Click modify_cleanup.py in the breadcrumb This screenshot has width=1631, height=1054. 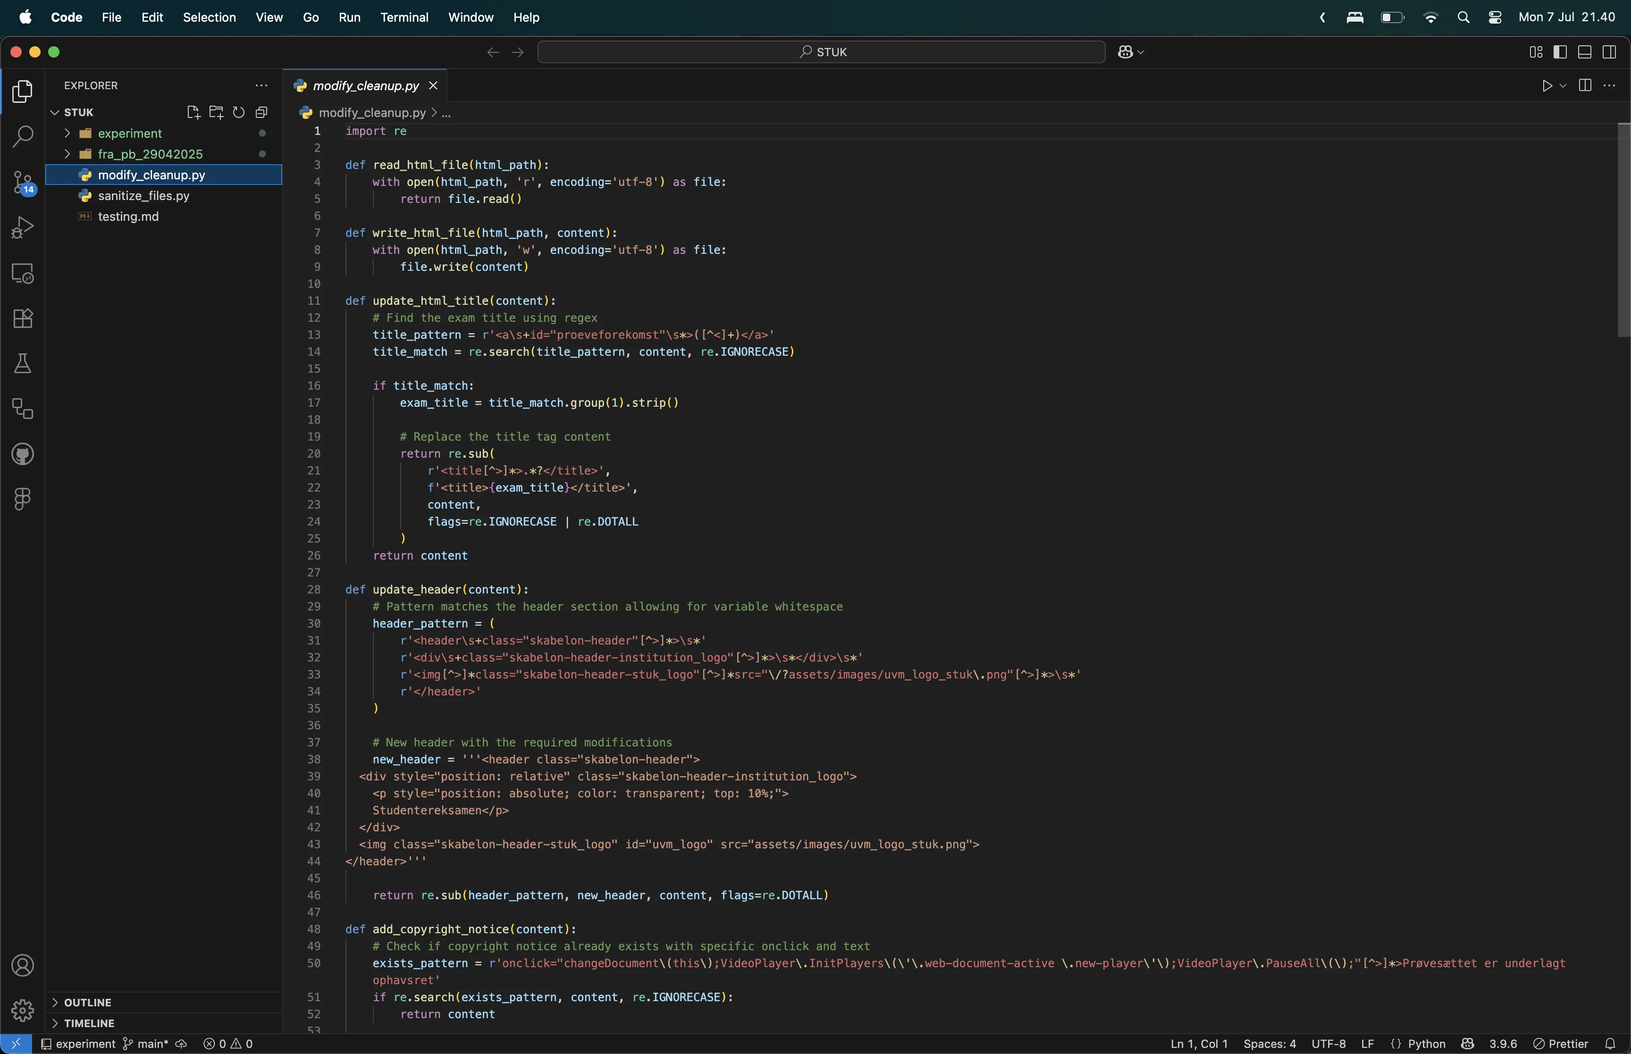click(371, 113)
